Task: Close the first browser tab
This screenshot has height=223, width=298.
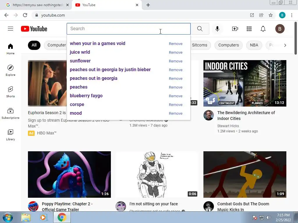Action: pos(68,5)
